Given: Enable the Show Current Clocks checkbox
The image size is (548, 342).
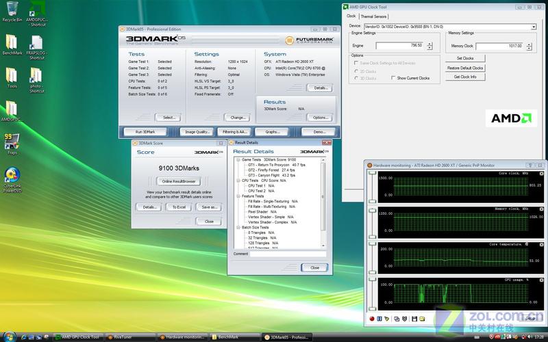Looking at the screenshot, I should click(393, 78).
